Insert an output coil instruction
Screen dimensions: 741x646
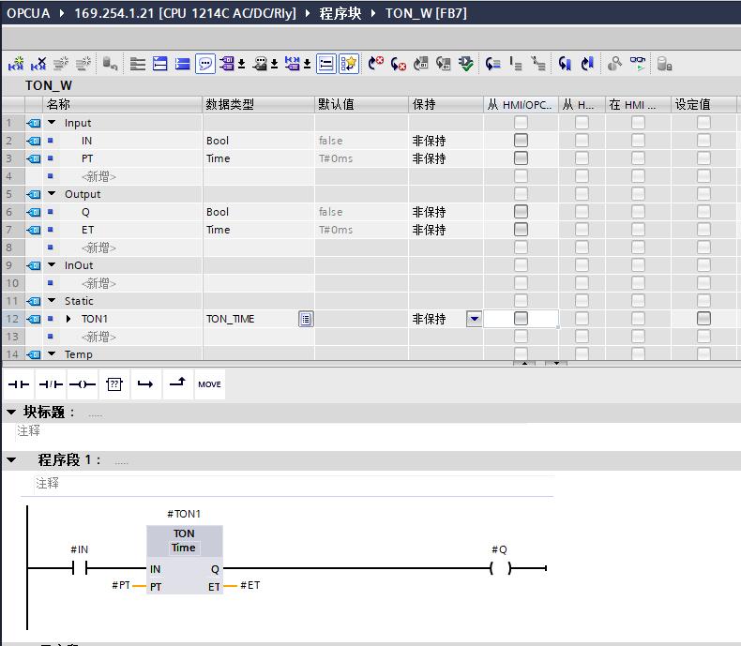[83, 384]
